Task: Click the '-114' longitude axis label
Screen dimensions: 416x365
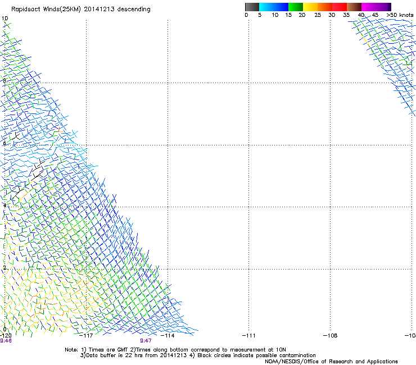Action: [168, 336]
